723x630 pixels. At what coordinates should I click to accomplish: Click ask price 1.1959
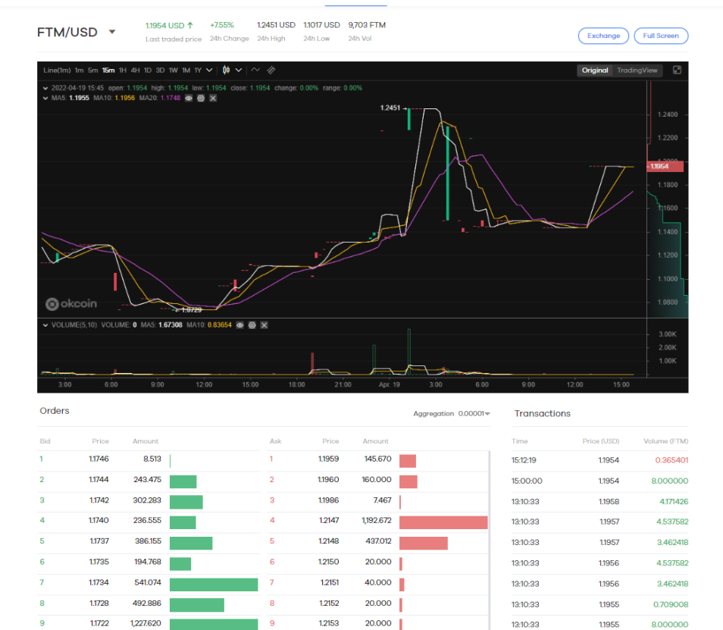pyautogui.click(x=328, y=459)
